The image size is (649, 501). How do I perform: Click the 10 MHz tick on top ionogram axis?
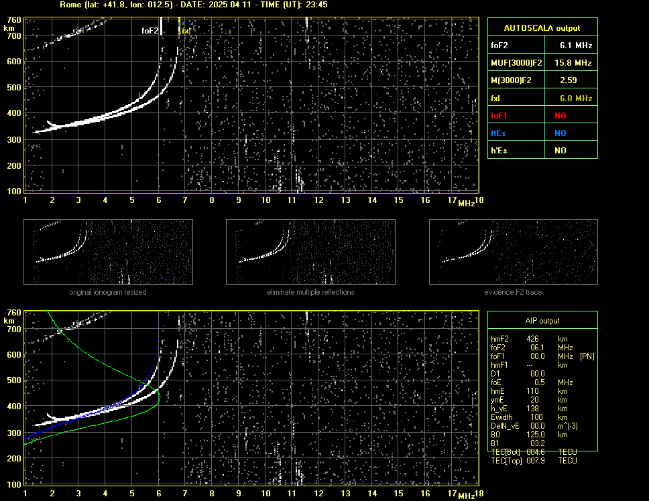[265, 200]
